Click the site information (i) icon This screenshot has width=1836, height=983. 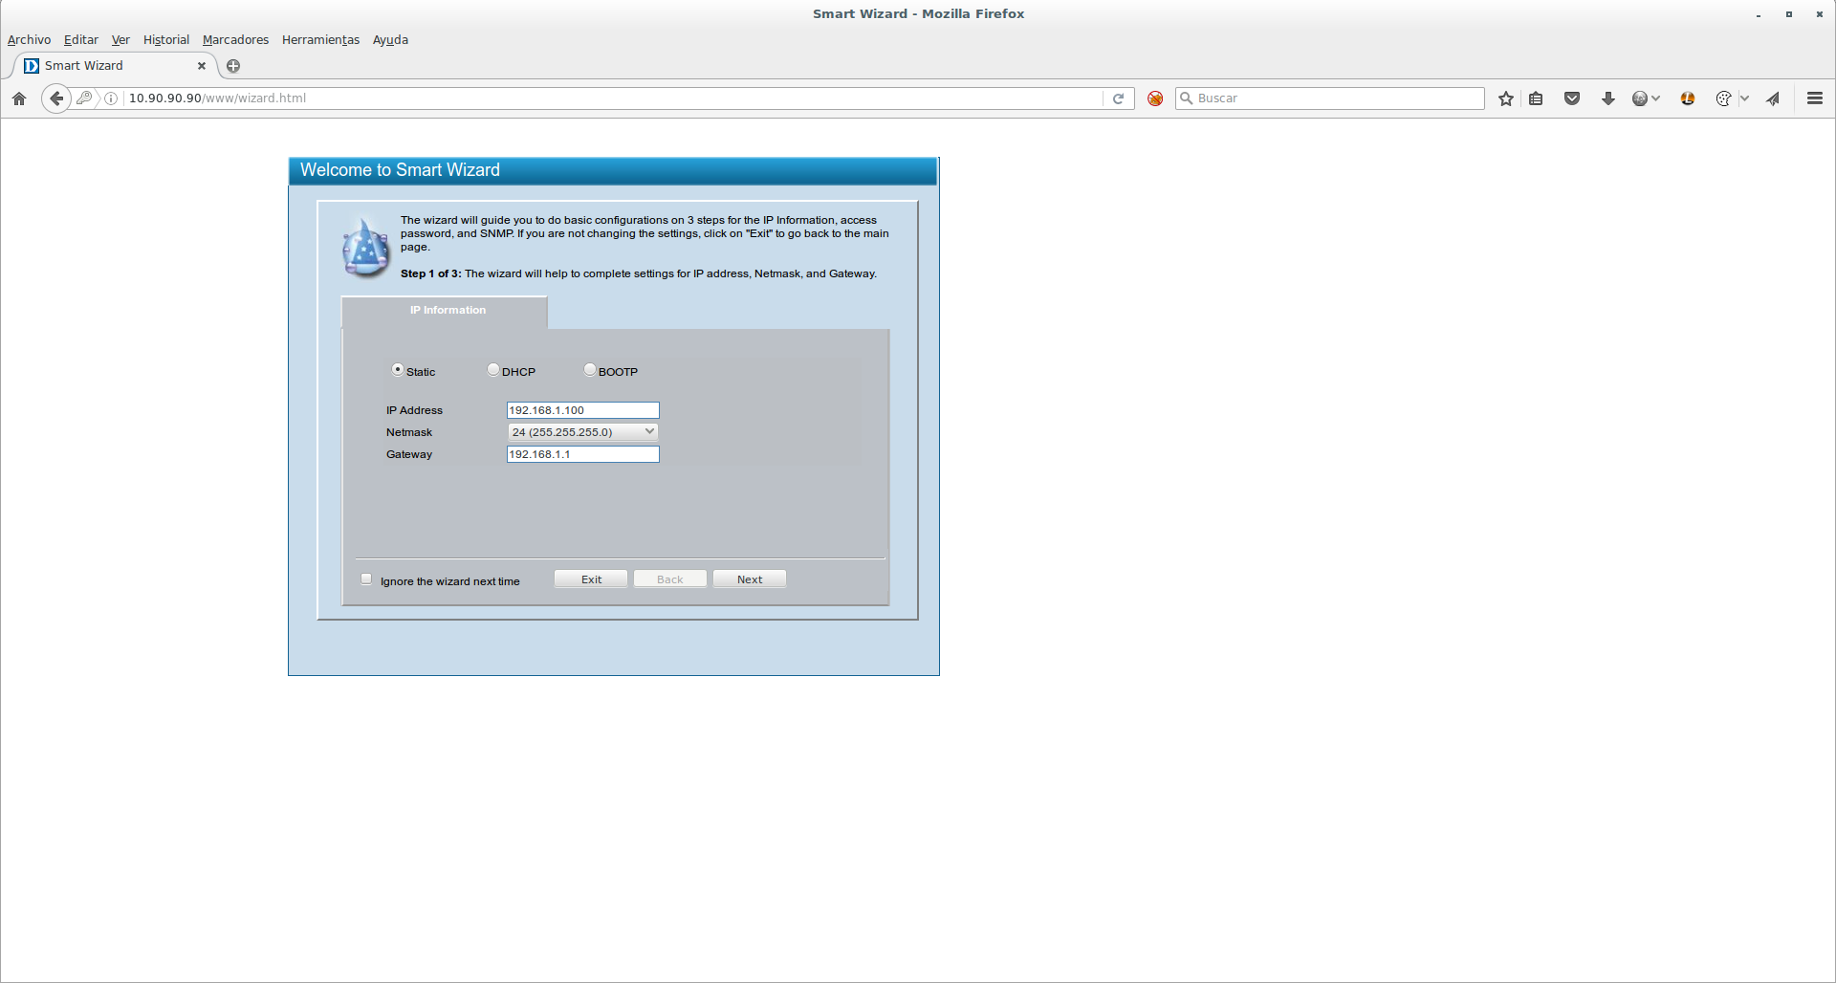pos(111,98)
